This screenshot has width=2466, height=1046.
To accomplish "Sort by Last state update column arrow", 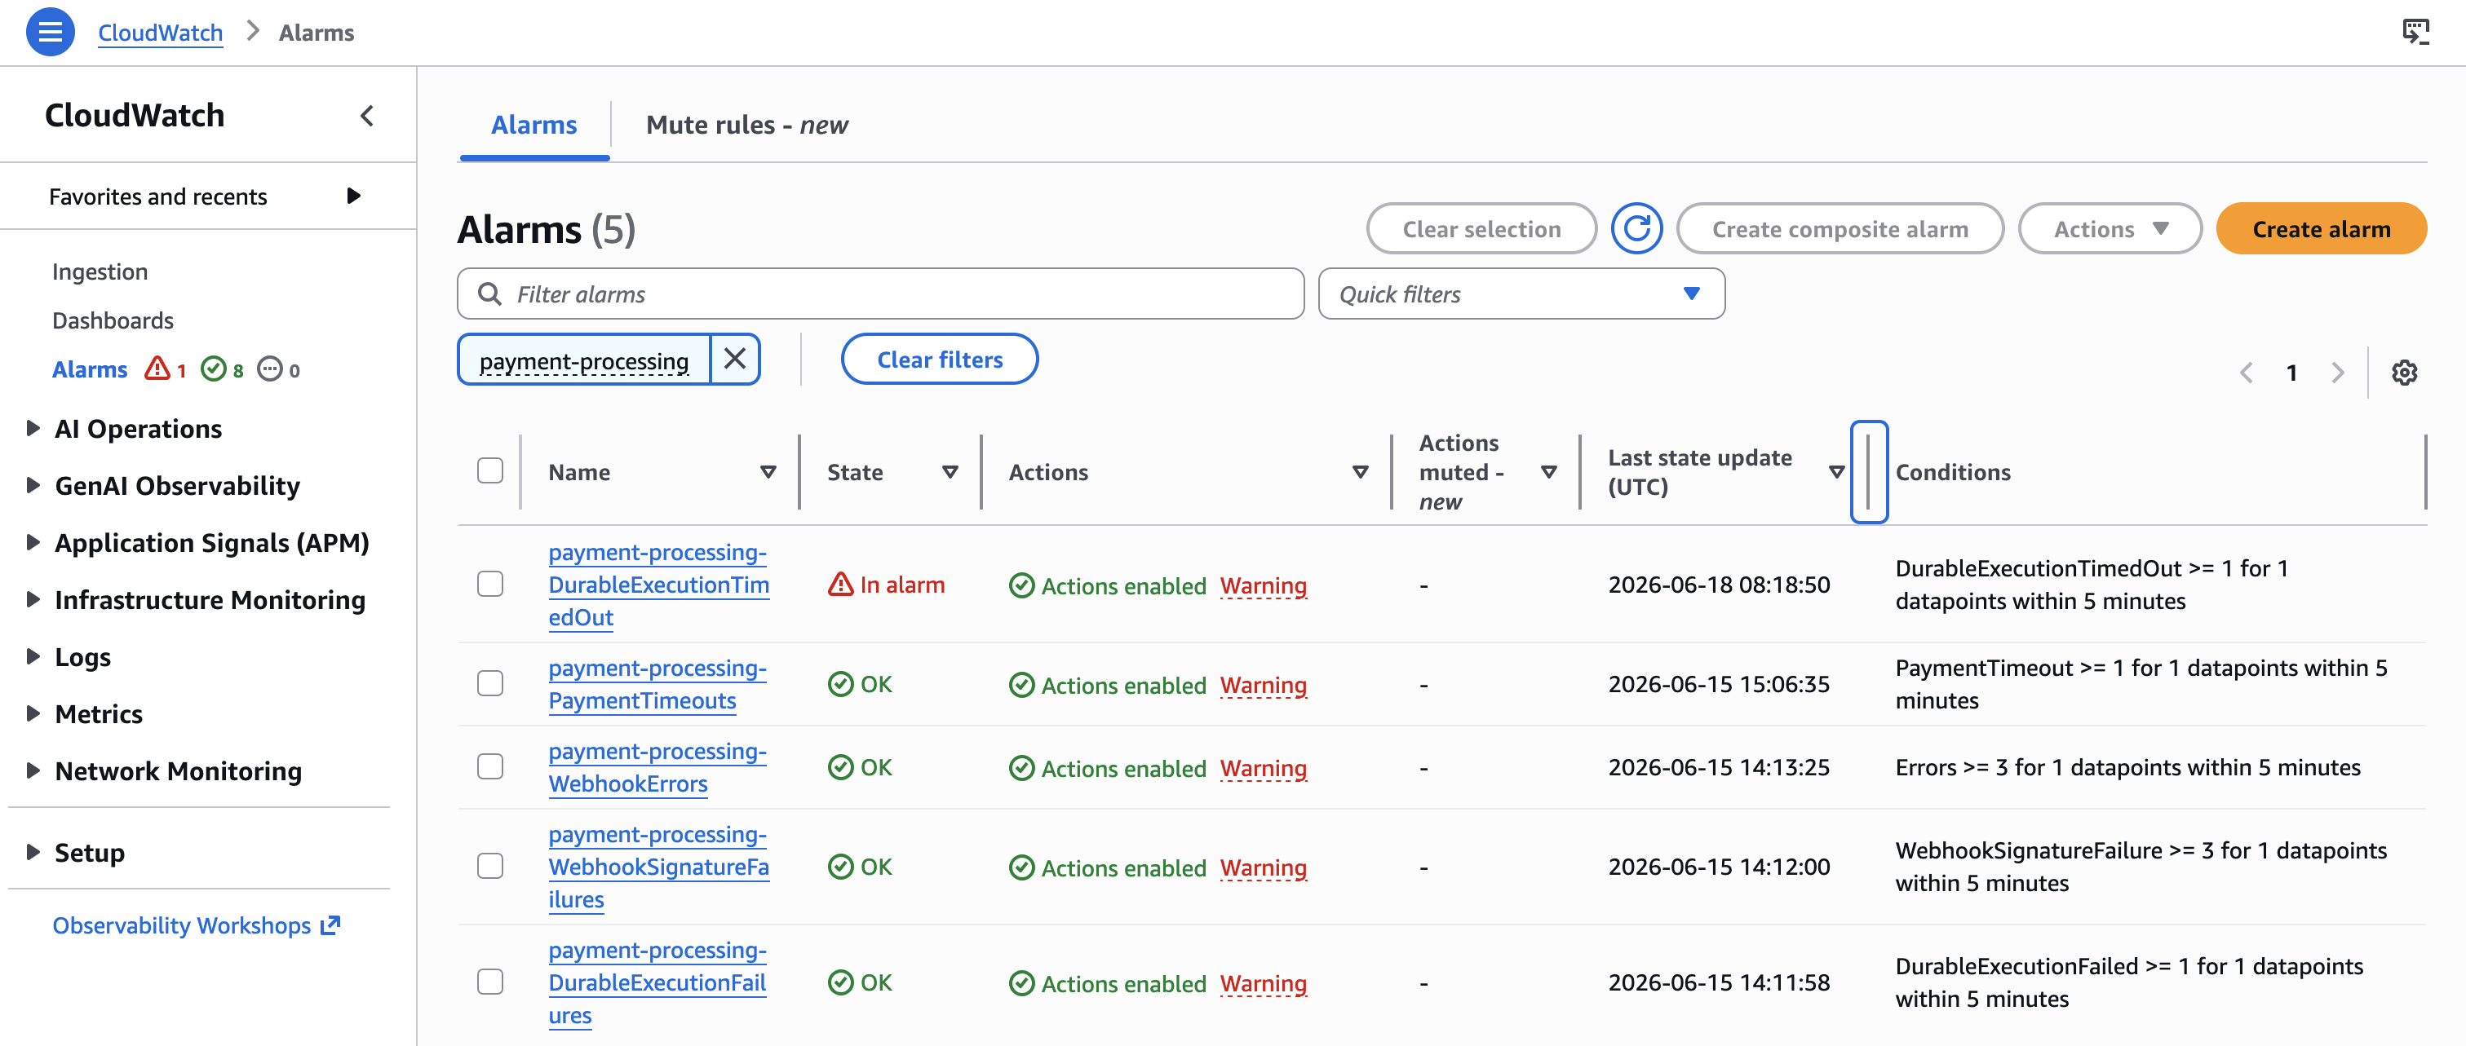I will tap(1836, 472).
